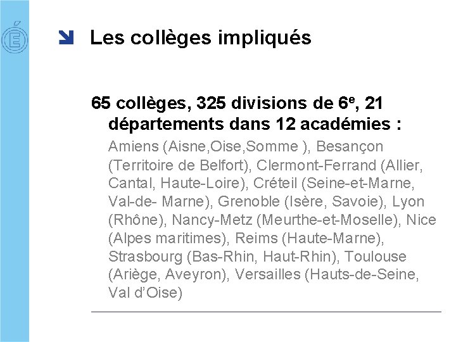456x342 pixels.
Task: Click the light blue vertical sidebar strip
Action: point(14,190)
